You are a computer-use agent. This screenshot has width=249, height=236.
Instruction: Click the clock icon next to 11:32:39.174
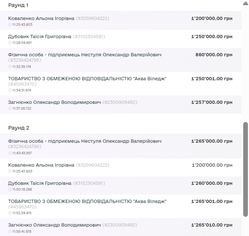pyautogui.click(x=10, y=67)
